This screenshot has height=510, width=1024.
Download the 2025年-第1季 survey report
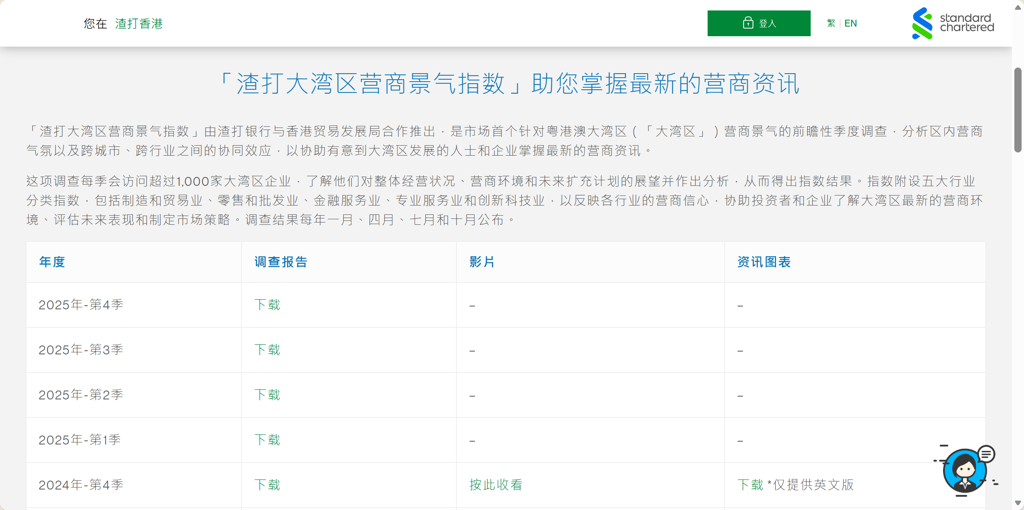point(267,440)
